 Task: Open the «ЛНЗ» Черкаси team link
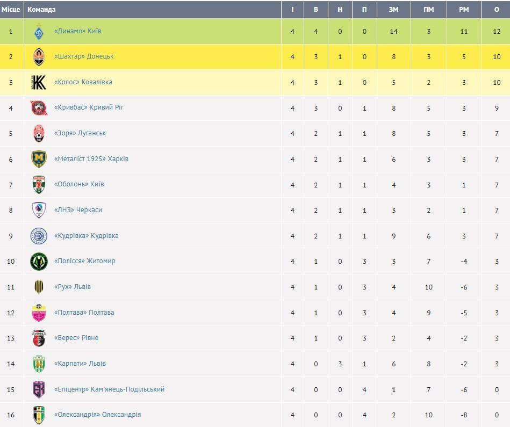coord(78,210)
